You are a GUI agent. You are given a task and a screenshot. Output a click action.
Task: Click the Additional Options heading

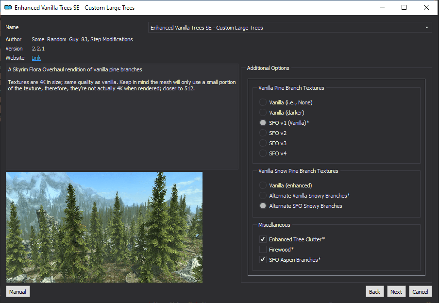(x=268, y=68)
